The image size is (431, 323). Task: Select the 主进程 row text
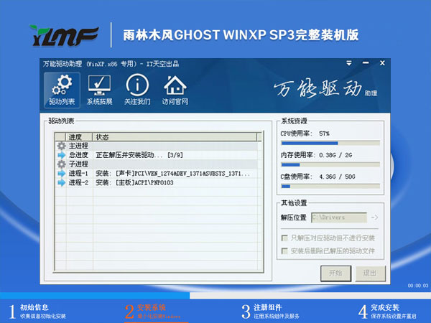(x=78, y=146)
